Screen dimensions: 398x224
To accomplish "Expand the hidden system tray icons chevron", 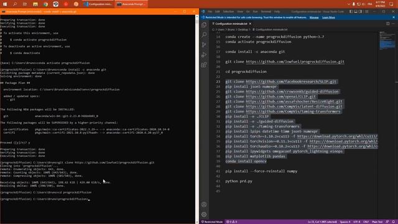I will 348,4.
